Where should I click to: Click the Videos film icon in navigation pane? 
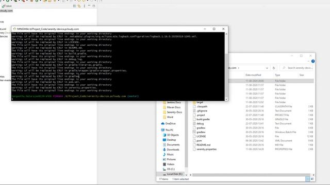[164, 164]
